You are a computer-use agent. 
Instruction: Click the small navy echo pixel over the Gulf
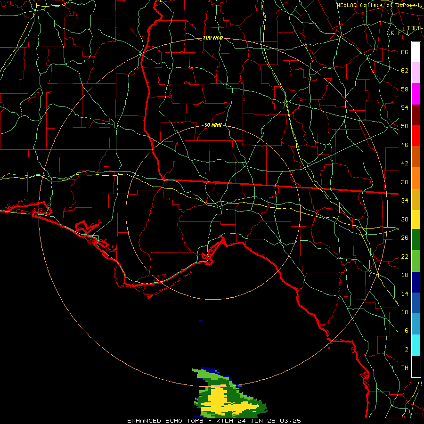pos(201,321)
